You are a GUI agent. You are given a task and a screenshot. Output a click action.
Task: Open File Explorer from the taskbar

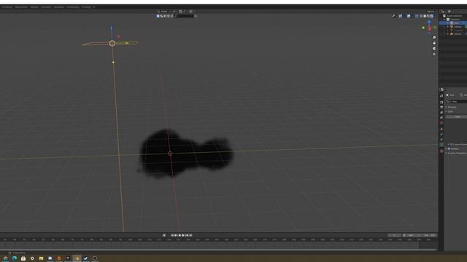click(41, 258)
